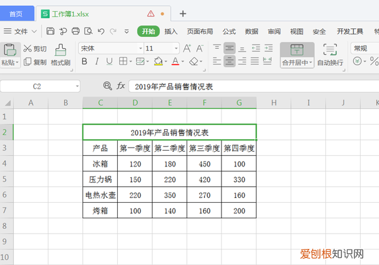Apply red font color A
Viewport: 379px width, 265px height.
175,61
